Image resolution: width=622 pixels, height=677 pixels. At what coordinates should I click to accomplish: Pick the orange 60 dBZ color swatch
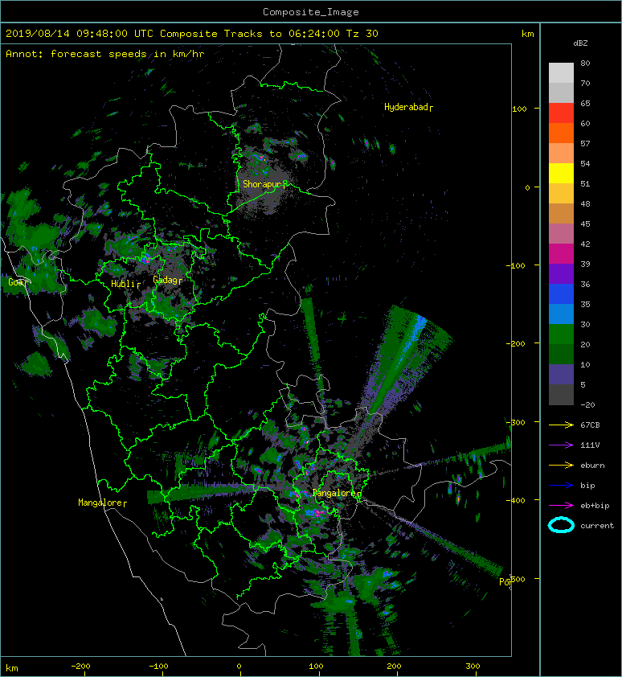(561, 133)
